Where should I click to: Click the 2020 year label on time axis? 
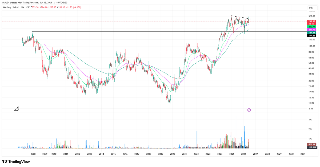point(173,154)
